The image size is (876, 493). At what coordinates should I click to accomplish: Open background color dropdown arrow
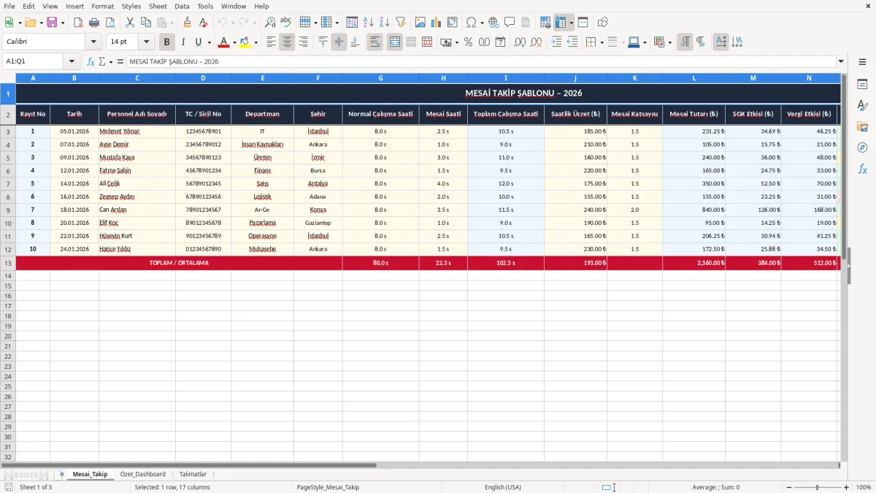tap(255, 42)
